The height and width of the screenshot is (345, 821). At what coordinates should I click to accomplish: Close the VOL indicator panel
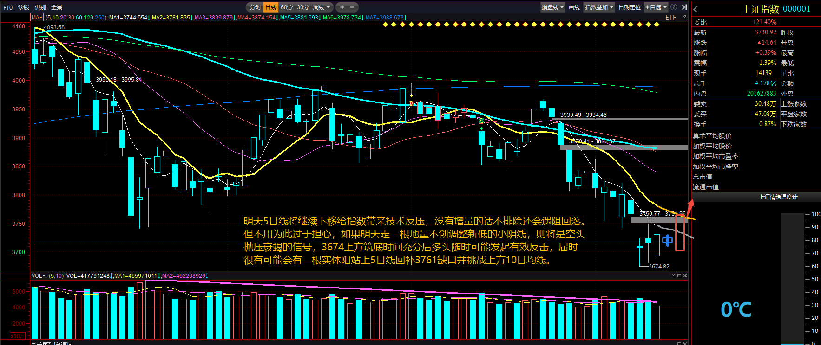[684, 275]
